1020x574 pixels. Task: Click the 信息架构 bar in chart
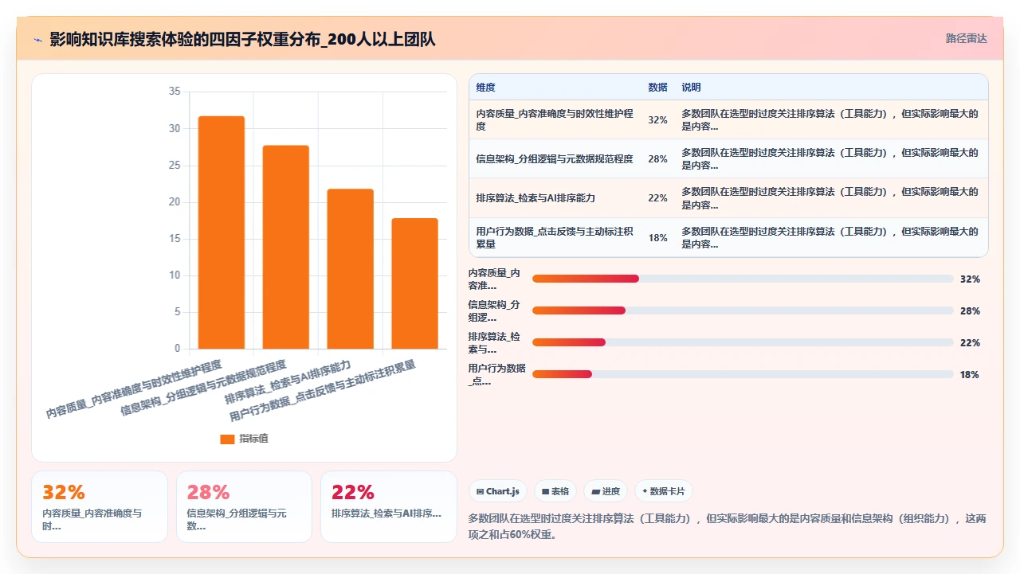[x=286, y=247]
